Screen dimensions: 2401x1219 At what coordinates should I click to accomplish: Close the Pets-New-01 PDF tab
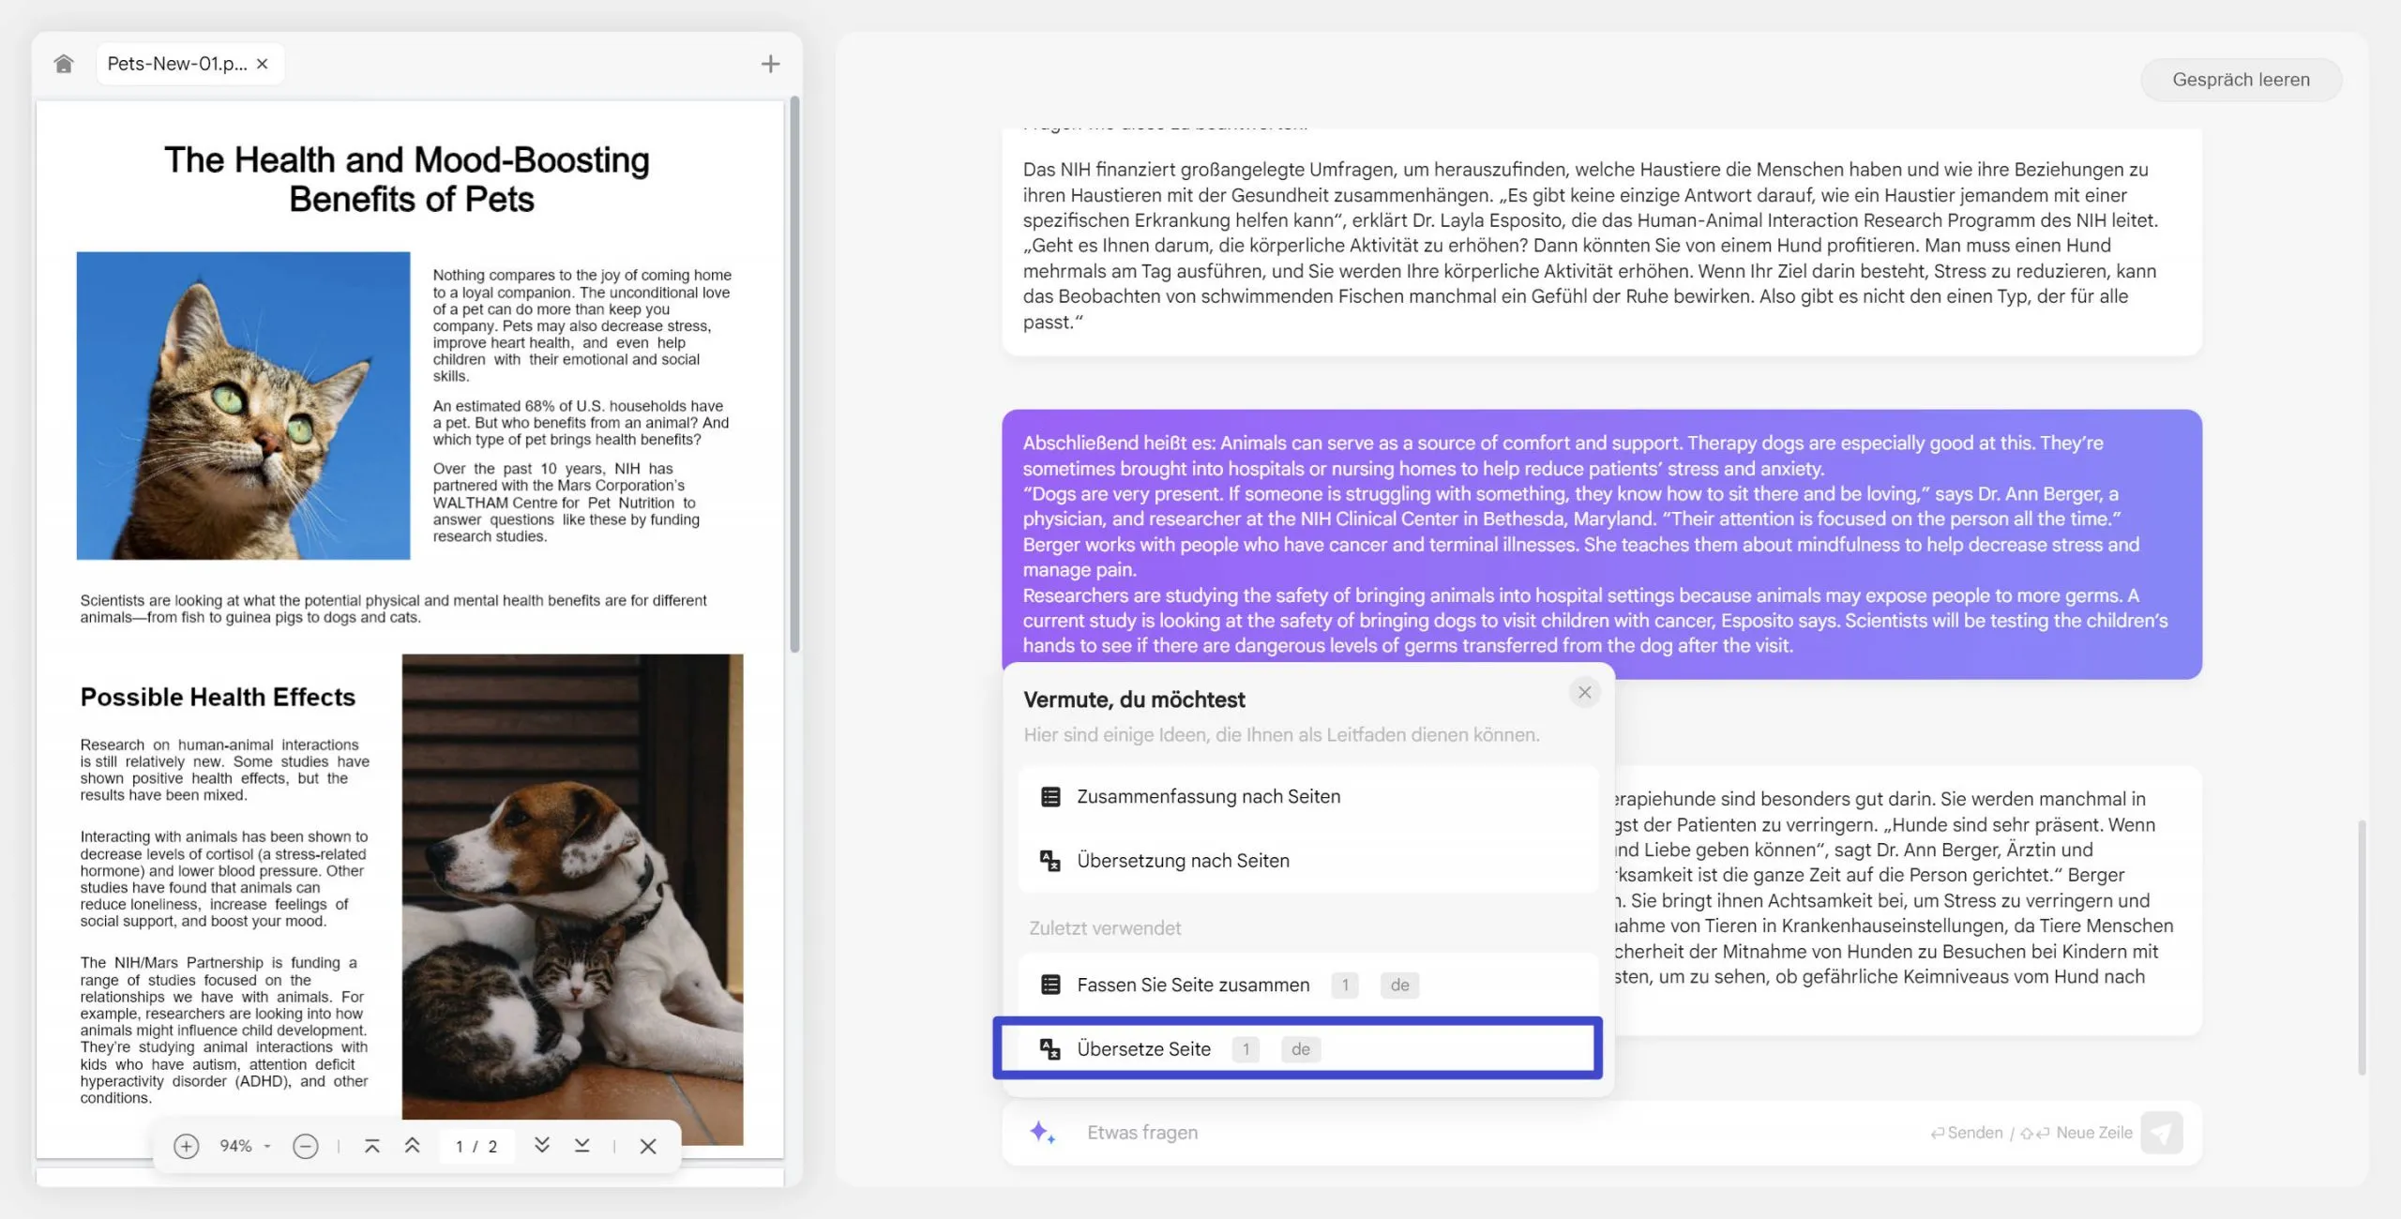click(263, 64)
